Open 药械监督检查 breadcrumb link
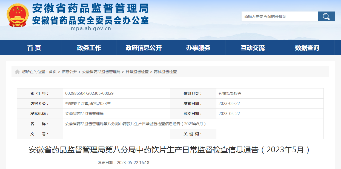 tap(165, 72)
